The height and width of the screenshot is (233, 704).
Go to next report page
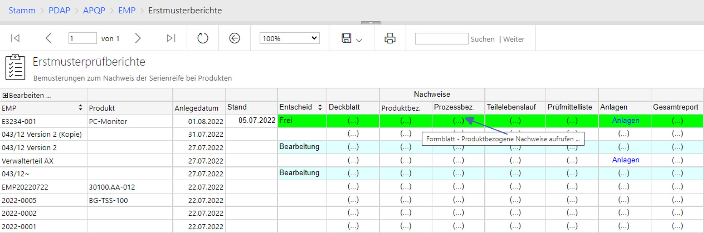pyautogui.click(x=138, y=38)
